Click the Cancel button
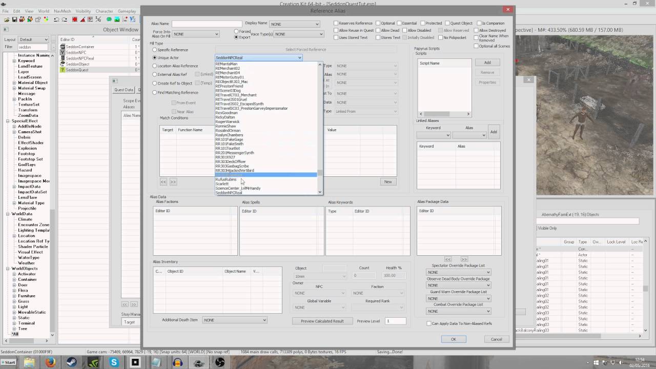This screenshot has width=656, height=369. 497,339
